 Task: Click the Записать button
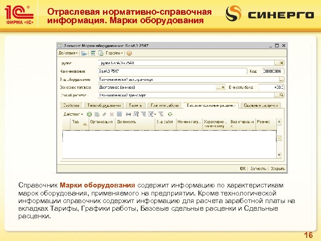coord(258,168)
